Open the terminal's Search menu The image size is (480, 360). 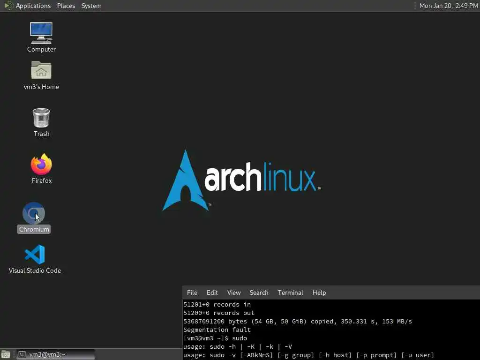[259, 292]
